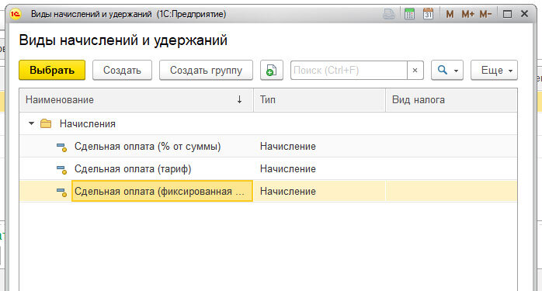Viewport: 542px width, 291px height.
Task: Open the Еще menu dropdown
Action: (494, 70)
